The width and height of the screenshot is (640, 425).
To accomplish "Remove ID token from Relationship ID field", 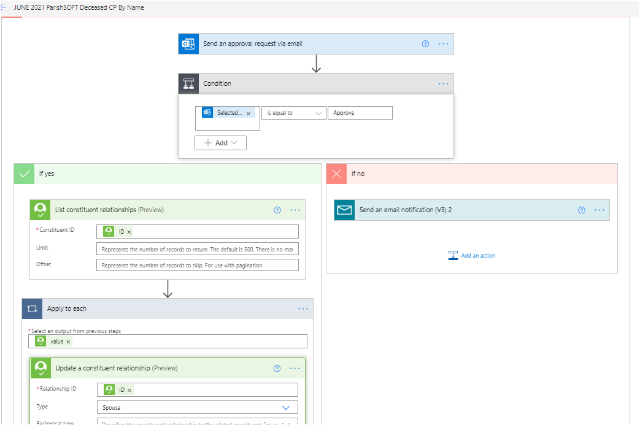I will 129,390.
